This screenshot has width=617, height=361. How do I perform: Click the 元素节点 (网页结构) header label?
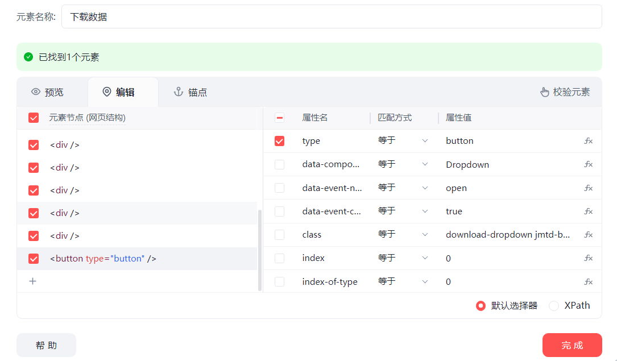click(x=88, y=118)
